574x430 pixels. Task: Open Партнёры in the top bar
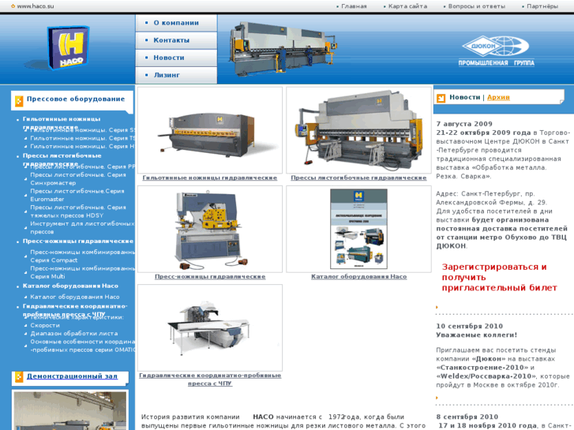pos(542,6)
